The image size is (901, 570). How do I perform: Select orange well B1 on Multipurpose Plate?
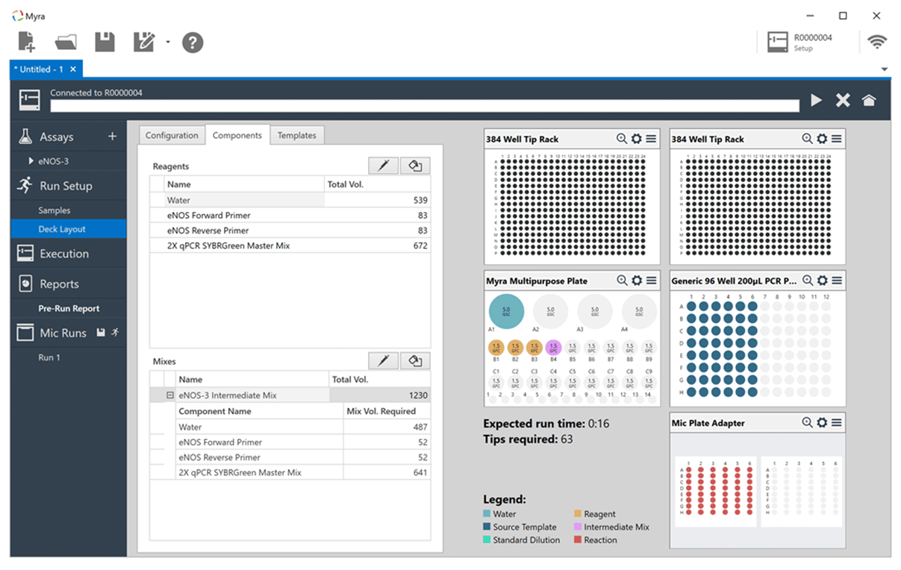496,348
